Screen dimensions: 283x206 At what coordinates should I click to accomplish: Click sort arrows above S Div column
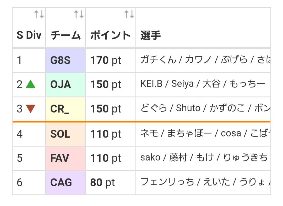click(39, 14)
